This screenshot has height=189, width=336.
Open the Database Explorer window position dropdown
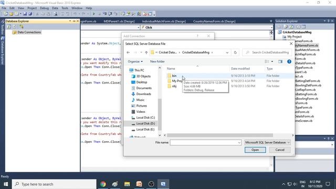click(70, 21)
